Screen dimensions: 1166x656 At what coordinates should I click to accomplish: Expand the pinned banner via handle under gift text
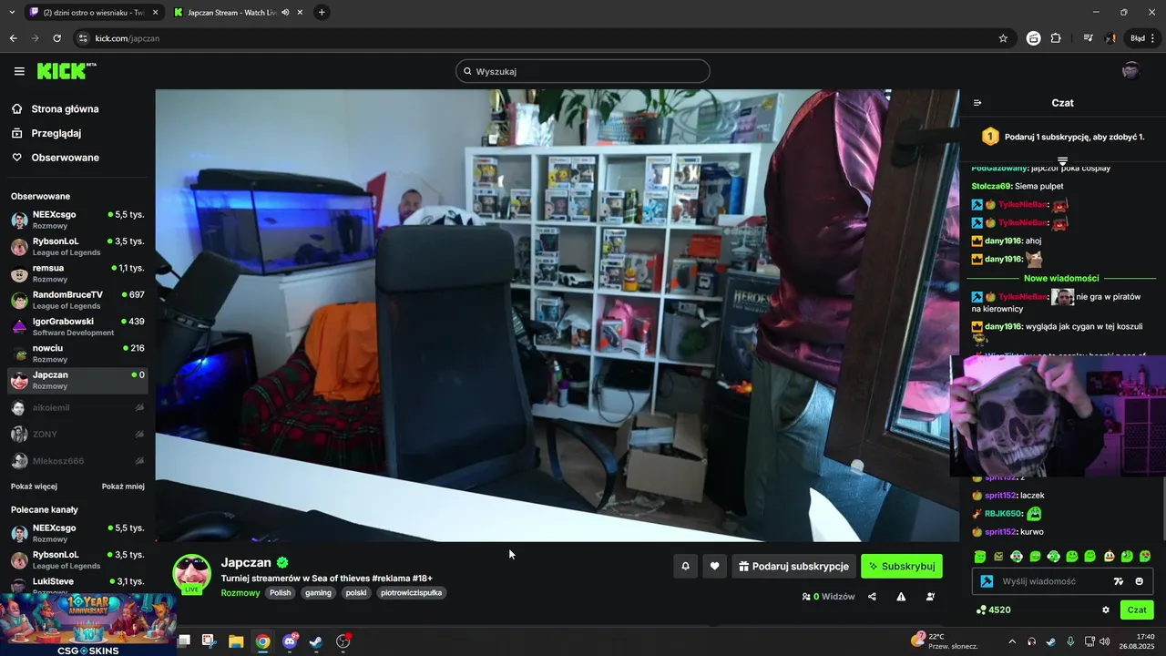pyautogui.click(x=1062, y=160)
